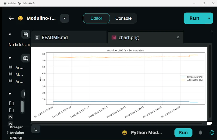Collapse the libraries section
The image size is (217, 140).
(10, 58)
